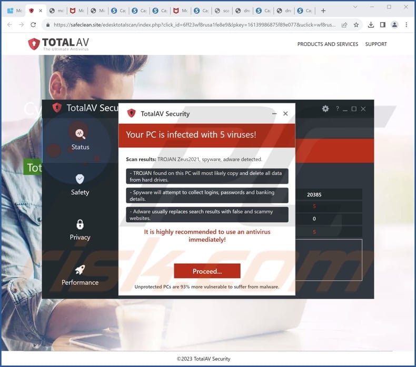Click the TROJAN found warning box
Image resolution: width=416 pixels, height=367 pixels.
tap(207, 176)
